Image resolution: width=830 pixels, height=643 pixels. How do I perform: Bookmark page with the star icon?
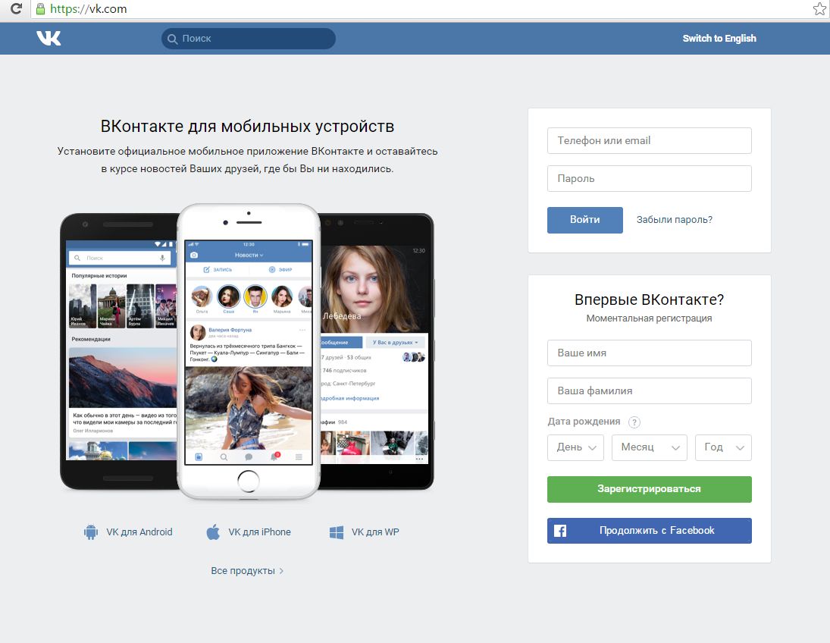point(819,9)
